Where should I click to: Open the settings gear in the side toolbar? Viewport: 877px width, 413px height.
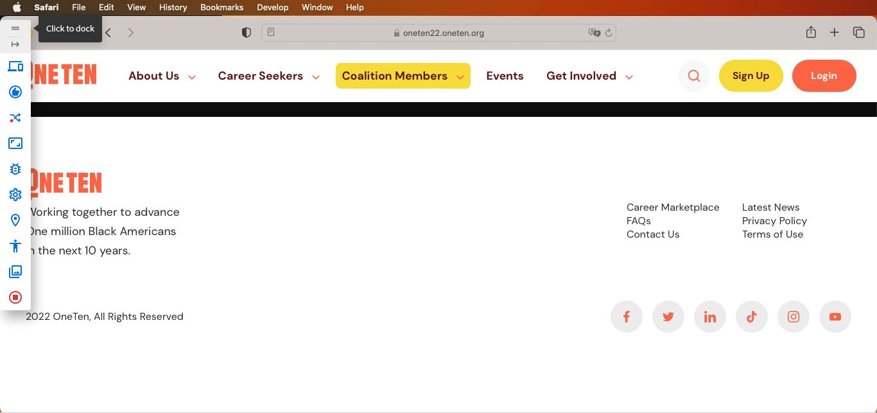pos(15,195)
